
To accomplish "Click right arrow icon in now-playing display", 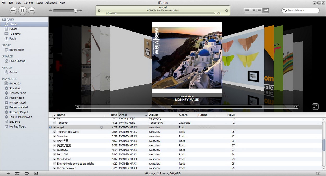I will (x=226, y=11).
